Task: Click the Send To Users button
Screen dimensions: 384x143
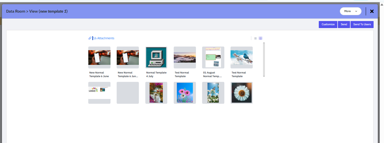Action: click(x=362, y=24)
